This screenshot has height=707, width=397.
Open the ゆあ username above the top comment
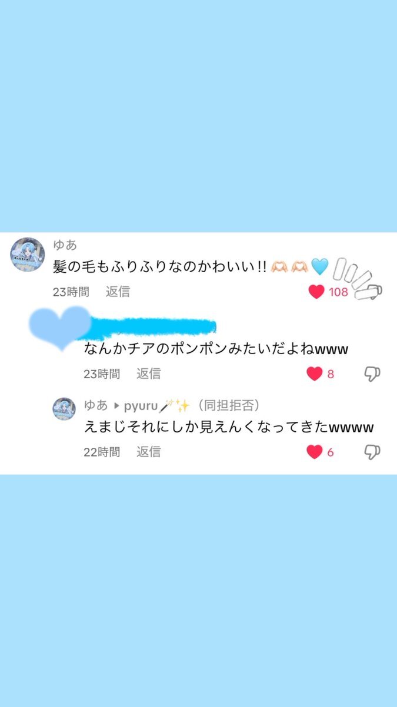pyautogui.click(x=65, y=245)
